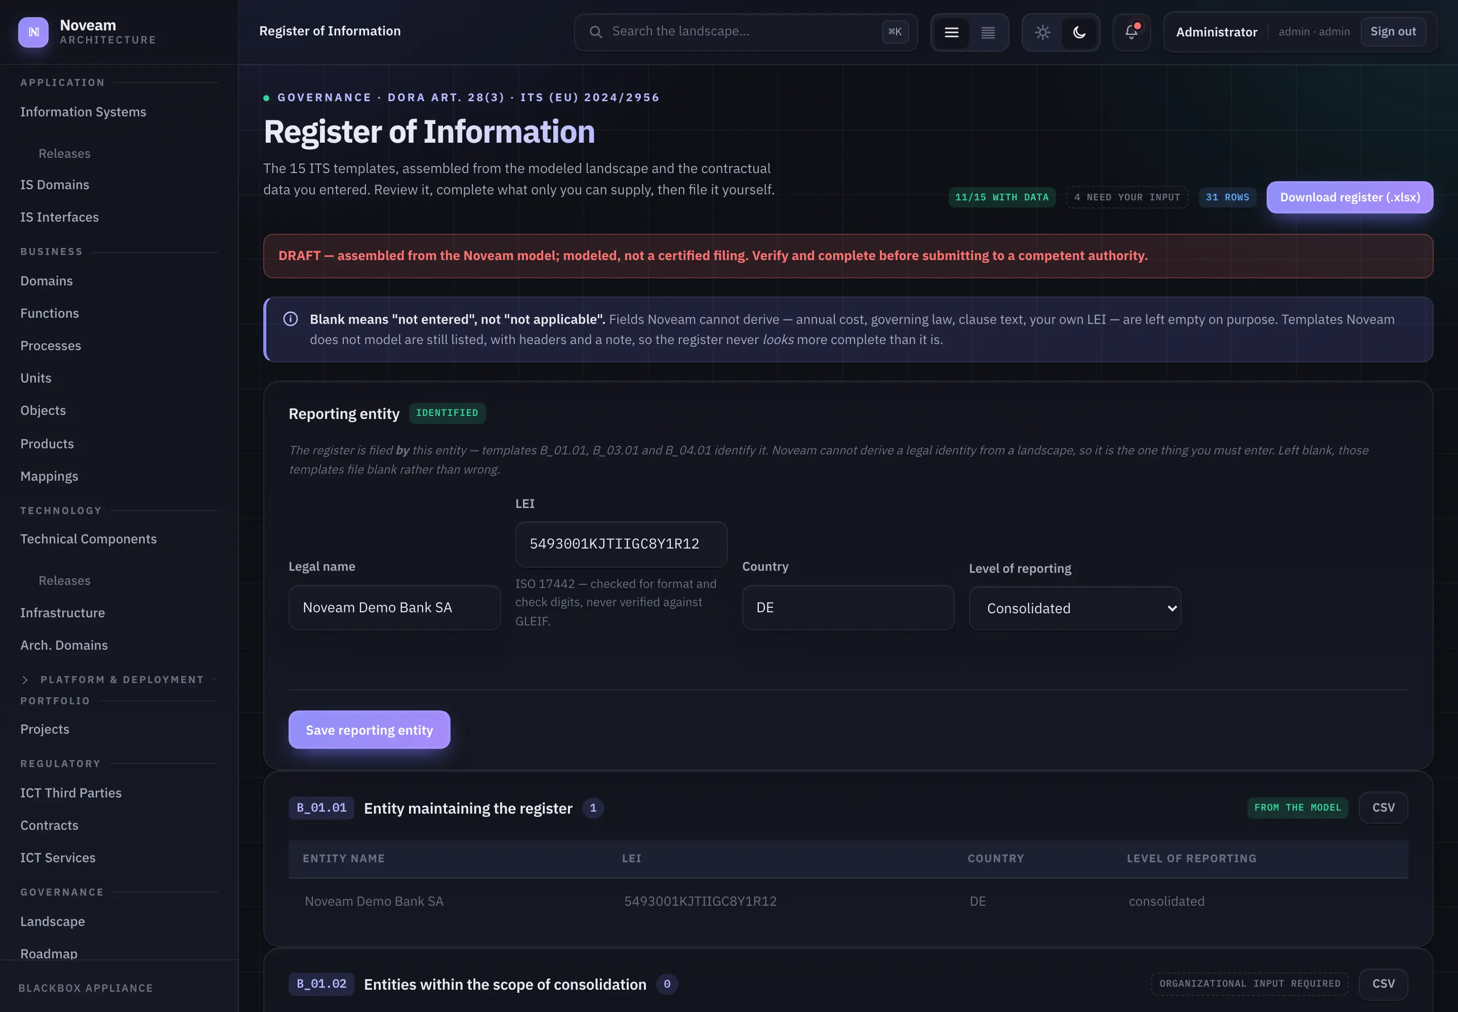Click the 11/15 WITH DATA badge
The height and width of the screenshot is (1012, 1458).
(x=1002, y=197)
